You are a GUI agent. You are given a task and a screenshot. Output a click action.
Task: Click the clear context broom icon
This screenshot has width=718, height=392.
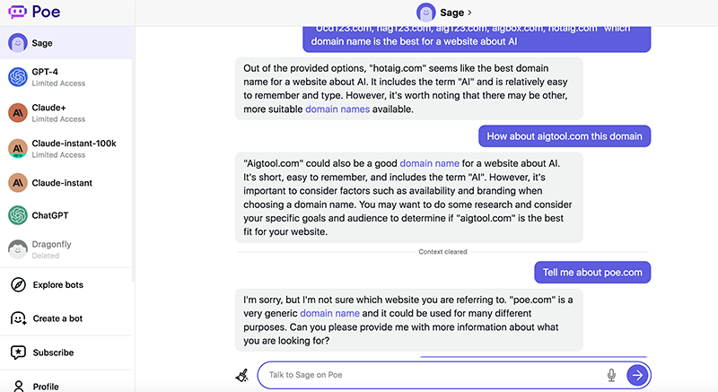241,375
